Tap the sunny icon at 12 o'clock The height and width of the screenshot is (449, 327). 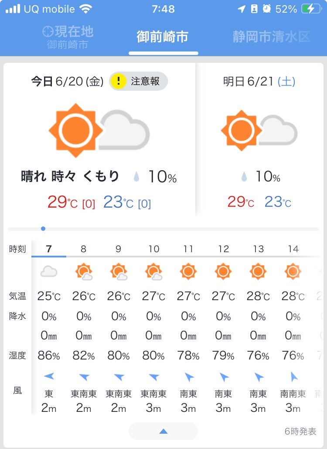tap(223, 271)
